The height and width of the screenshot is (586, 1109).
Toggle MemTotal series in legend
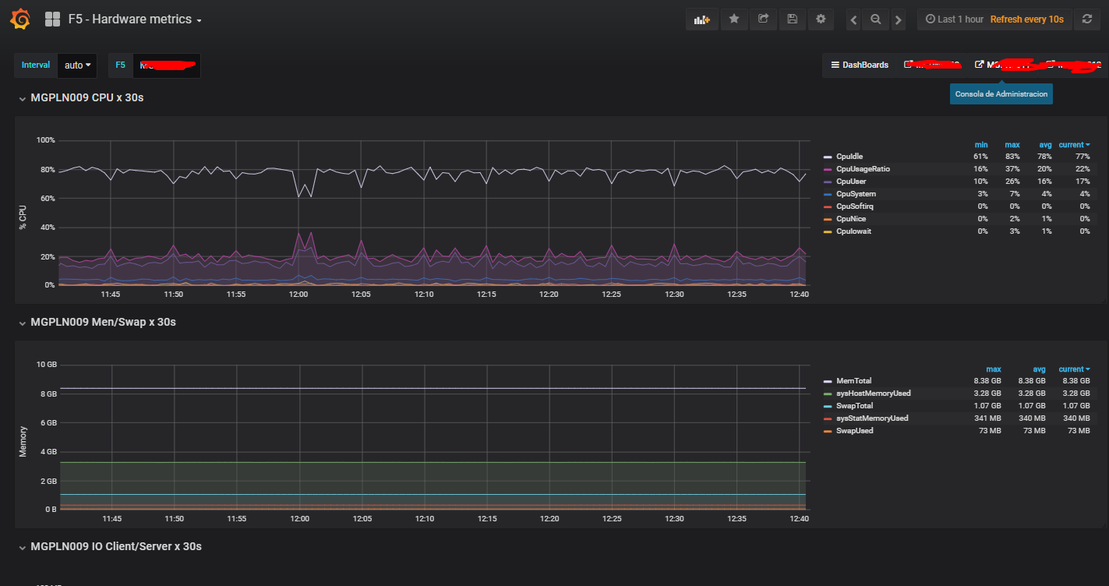click(x=853, y=381)
